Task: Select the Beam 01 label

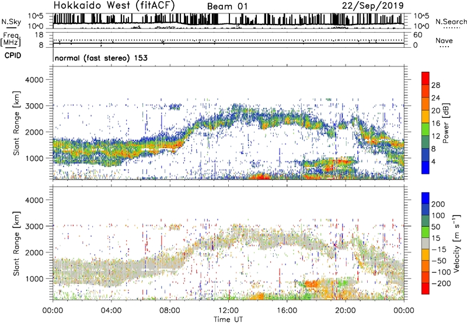Action: (227, 6)
